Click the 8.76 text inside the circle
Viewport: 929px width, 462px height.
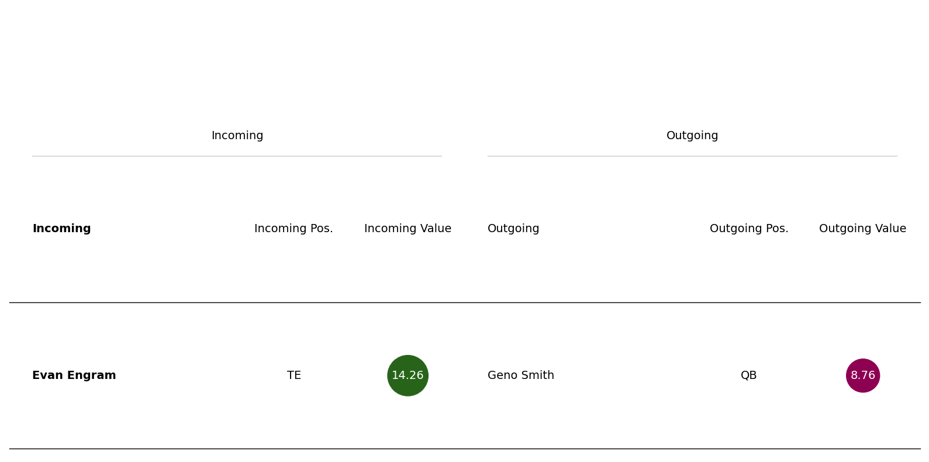pyautogui.click(x=862, y=375)
